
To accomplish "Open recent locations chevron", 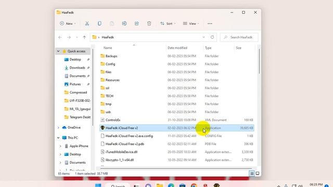I will click(x=76, y=37).
